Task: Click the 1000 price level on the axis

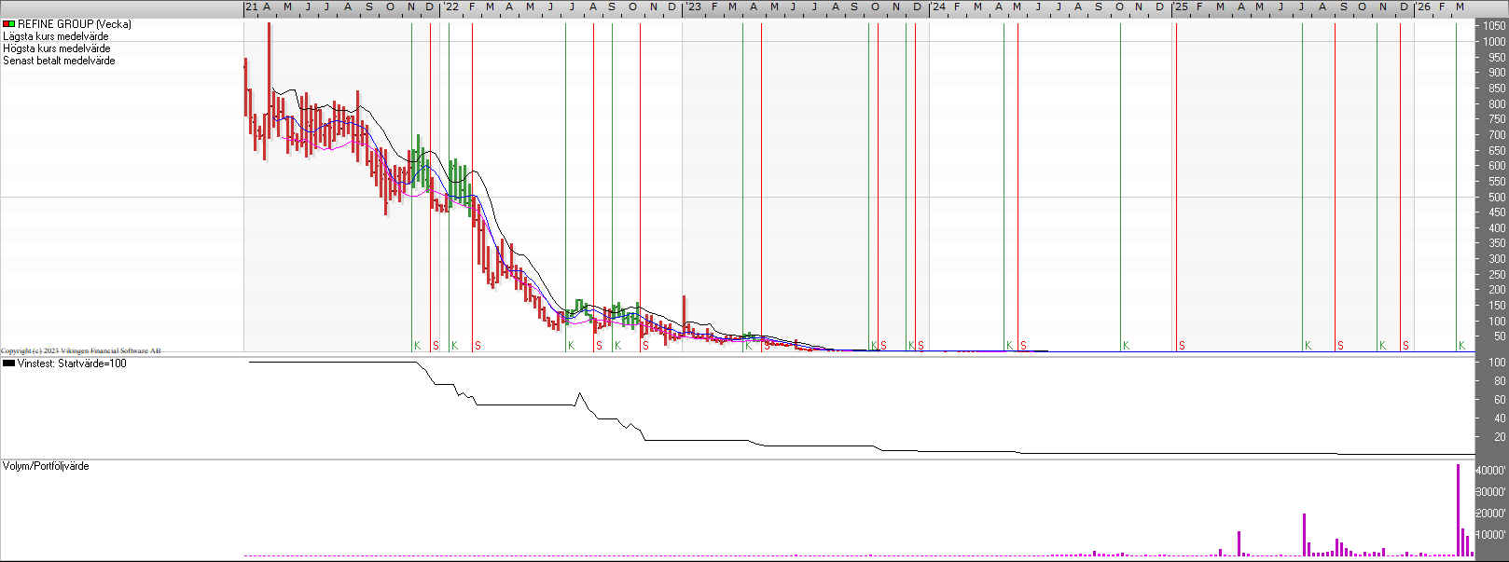Action: click(x=1494, y=41)
